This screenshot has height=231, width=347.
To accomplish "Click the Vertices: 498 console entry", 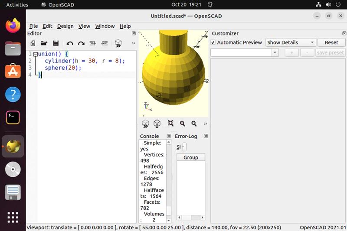I will [152, 158].
